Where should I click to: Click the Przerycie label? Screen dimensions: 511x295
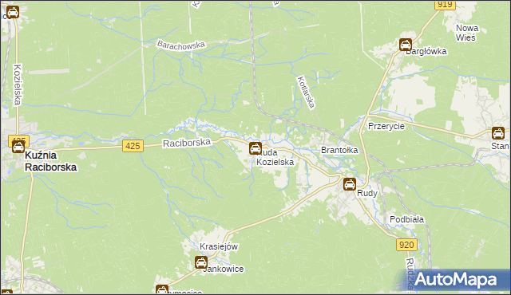pos(386,126)
